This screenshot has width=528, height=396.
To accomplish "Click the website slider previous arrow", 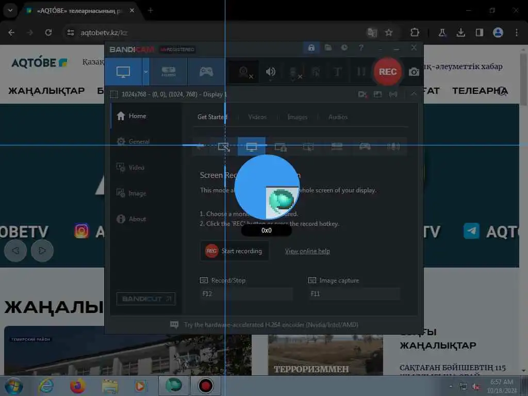I will click(x=15, y=251).
